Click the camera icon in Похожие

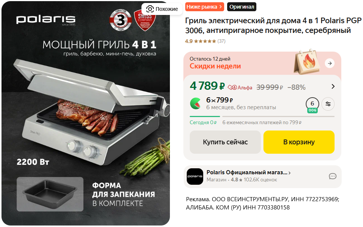click(150, 9)
